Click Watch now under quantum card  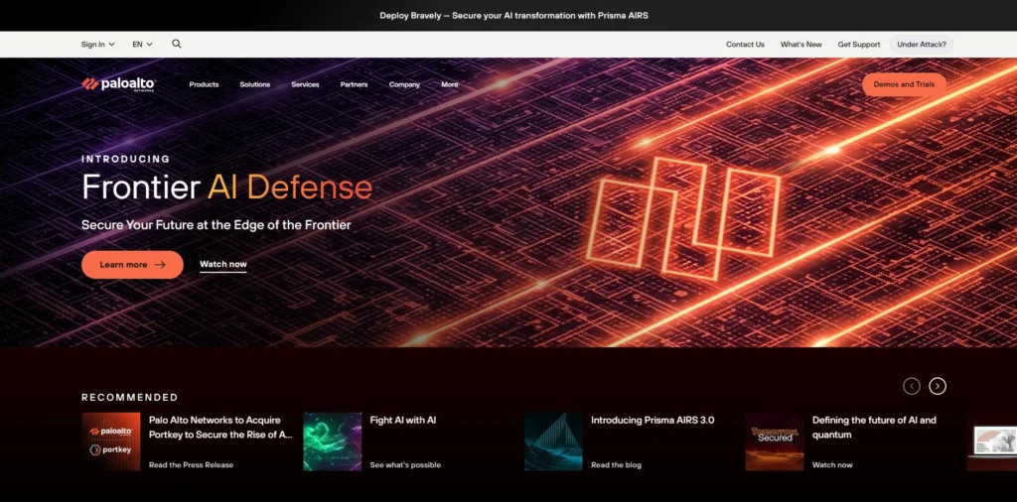click(x=832, y=465)
